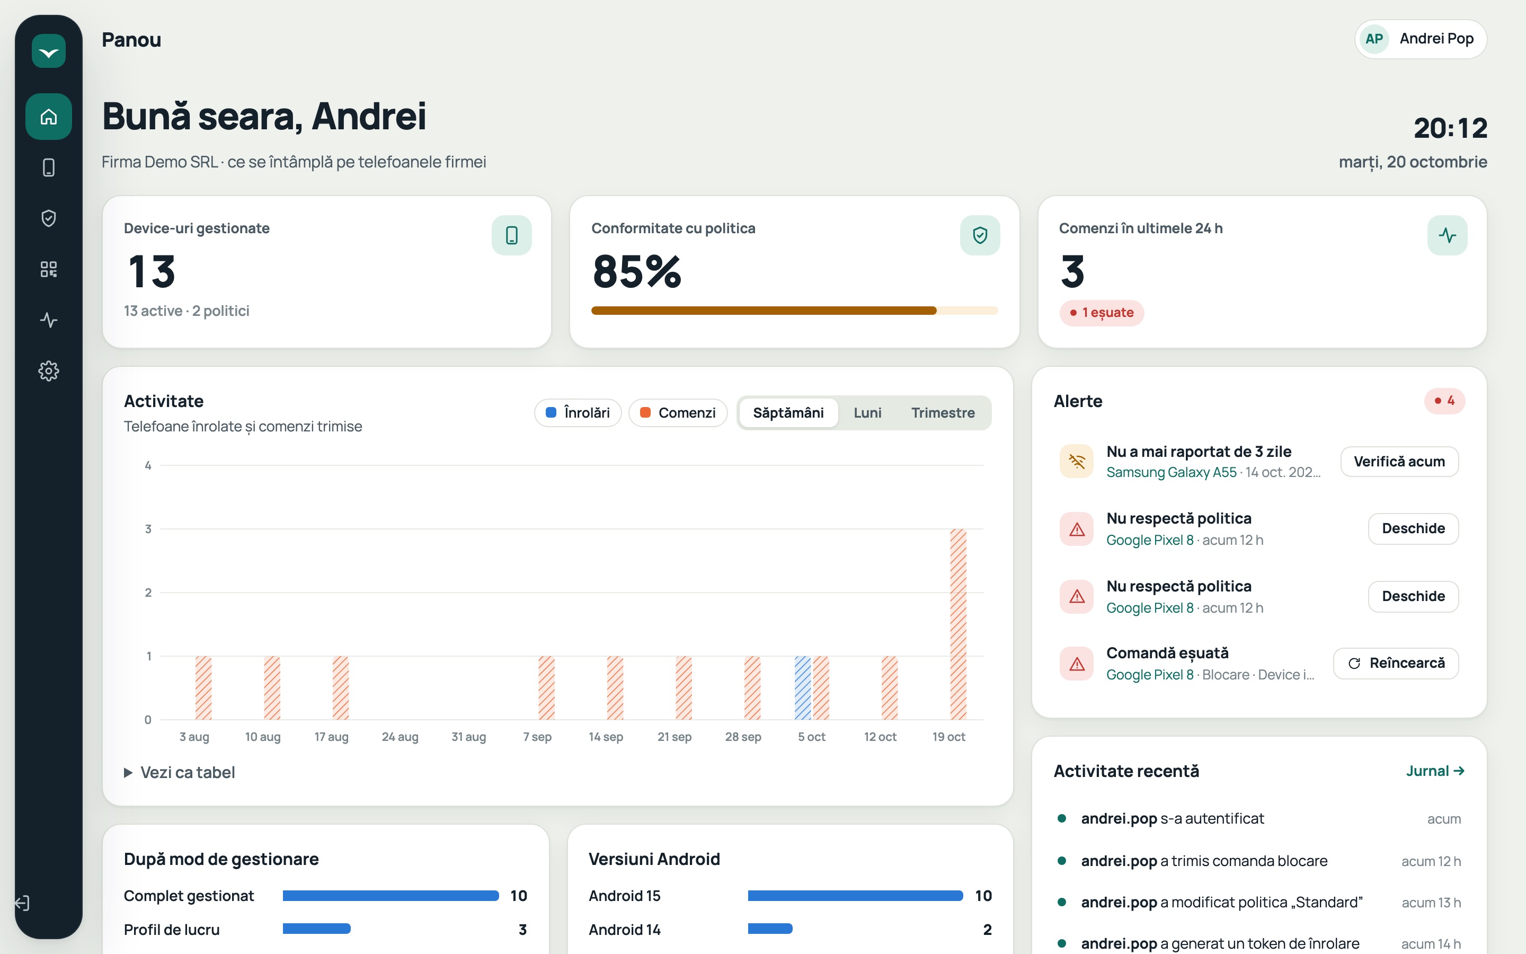Image resolution: width=1526 pixels, height=954 pixels.
Task: Click 'andrei.pop a trimis comanda blocare' entry
Action: click(x=1258, y=861)
